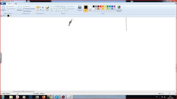This screenshot has width=177, height=99.
Task: Open the Paint application menu button
Action: click(x=3, y=4)
